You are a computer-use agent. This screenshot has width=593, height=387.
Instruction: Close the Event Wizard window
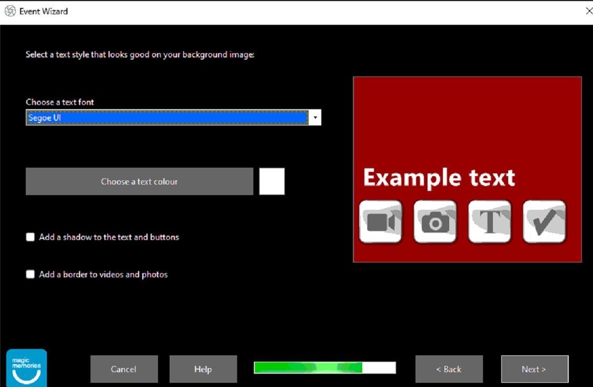point(589,11)
